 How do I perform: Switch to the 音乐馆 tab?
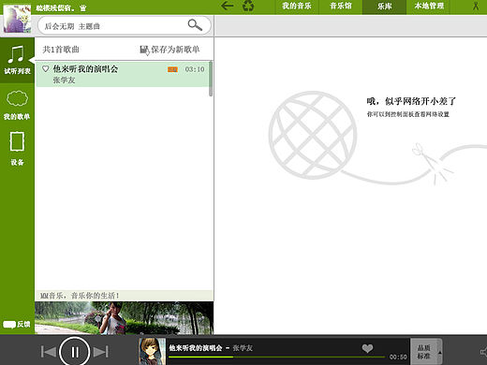pos(341,7)
